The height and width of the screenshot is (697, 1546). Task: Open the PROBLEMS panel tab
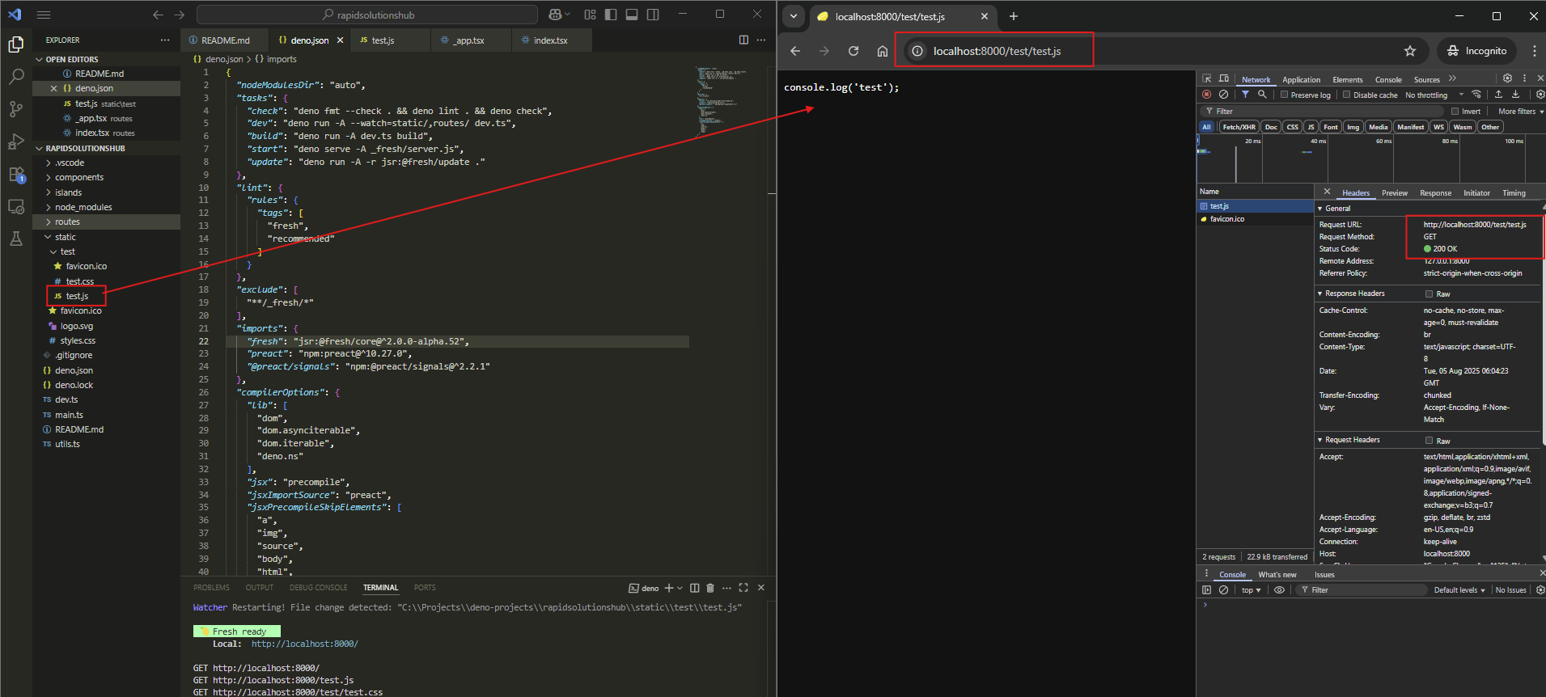(x=211, y=588)
